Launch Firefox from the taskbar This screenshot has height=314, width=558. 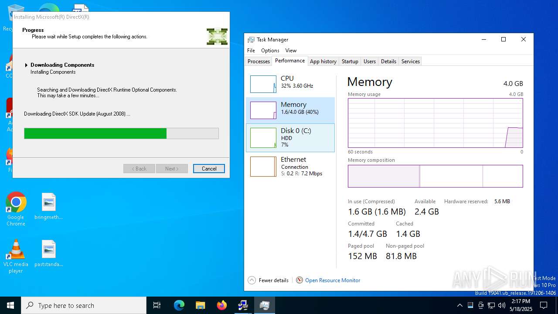(x=221, y=305)
